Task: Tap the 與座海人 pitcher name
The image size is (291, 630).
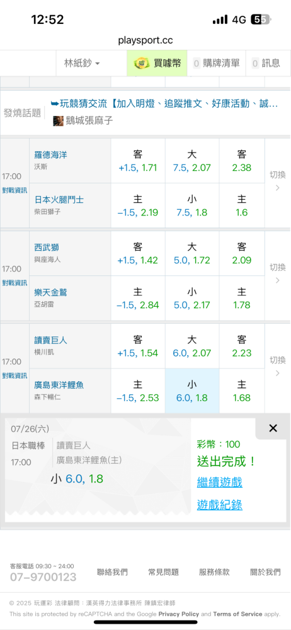Action: [x=47, y=260]
